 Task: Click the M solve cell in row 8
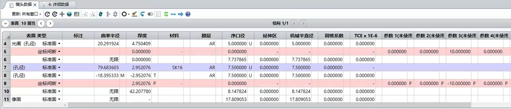pos(122,75)
